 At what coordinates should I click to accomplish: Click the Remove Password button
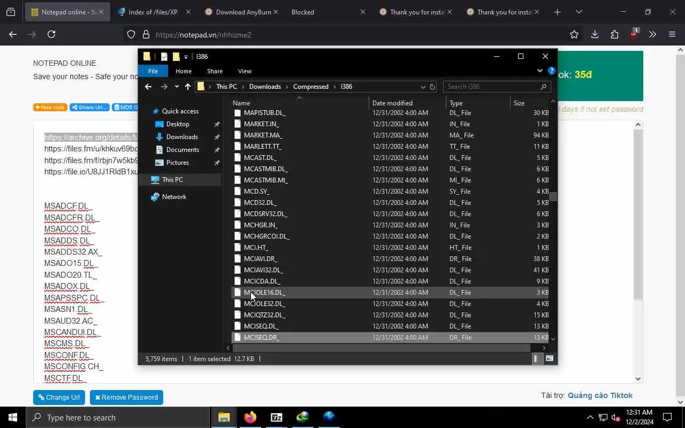click(126, 398)
